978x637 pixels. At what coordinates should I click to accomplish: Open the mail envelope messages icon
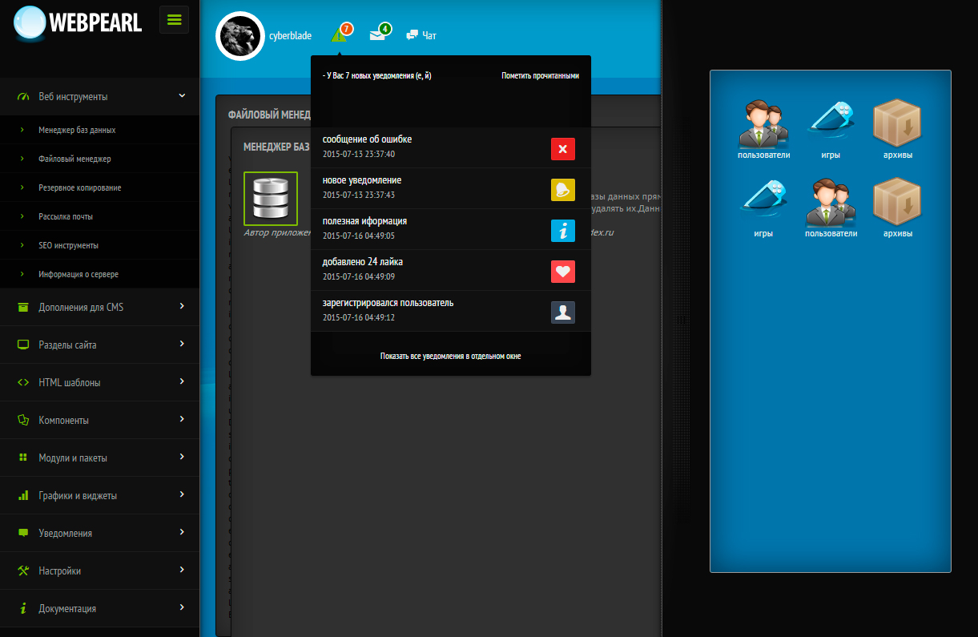(377, 34)
